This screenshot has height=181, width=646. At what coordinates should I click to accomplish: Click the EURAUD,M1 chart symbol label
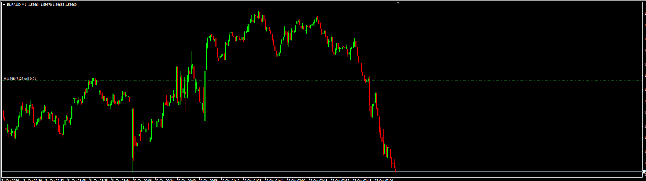point(16,5)
